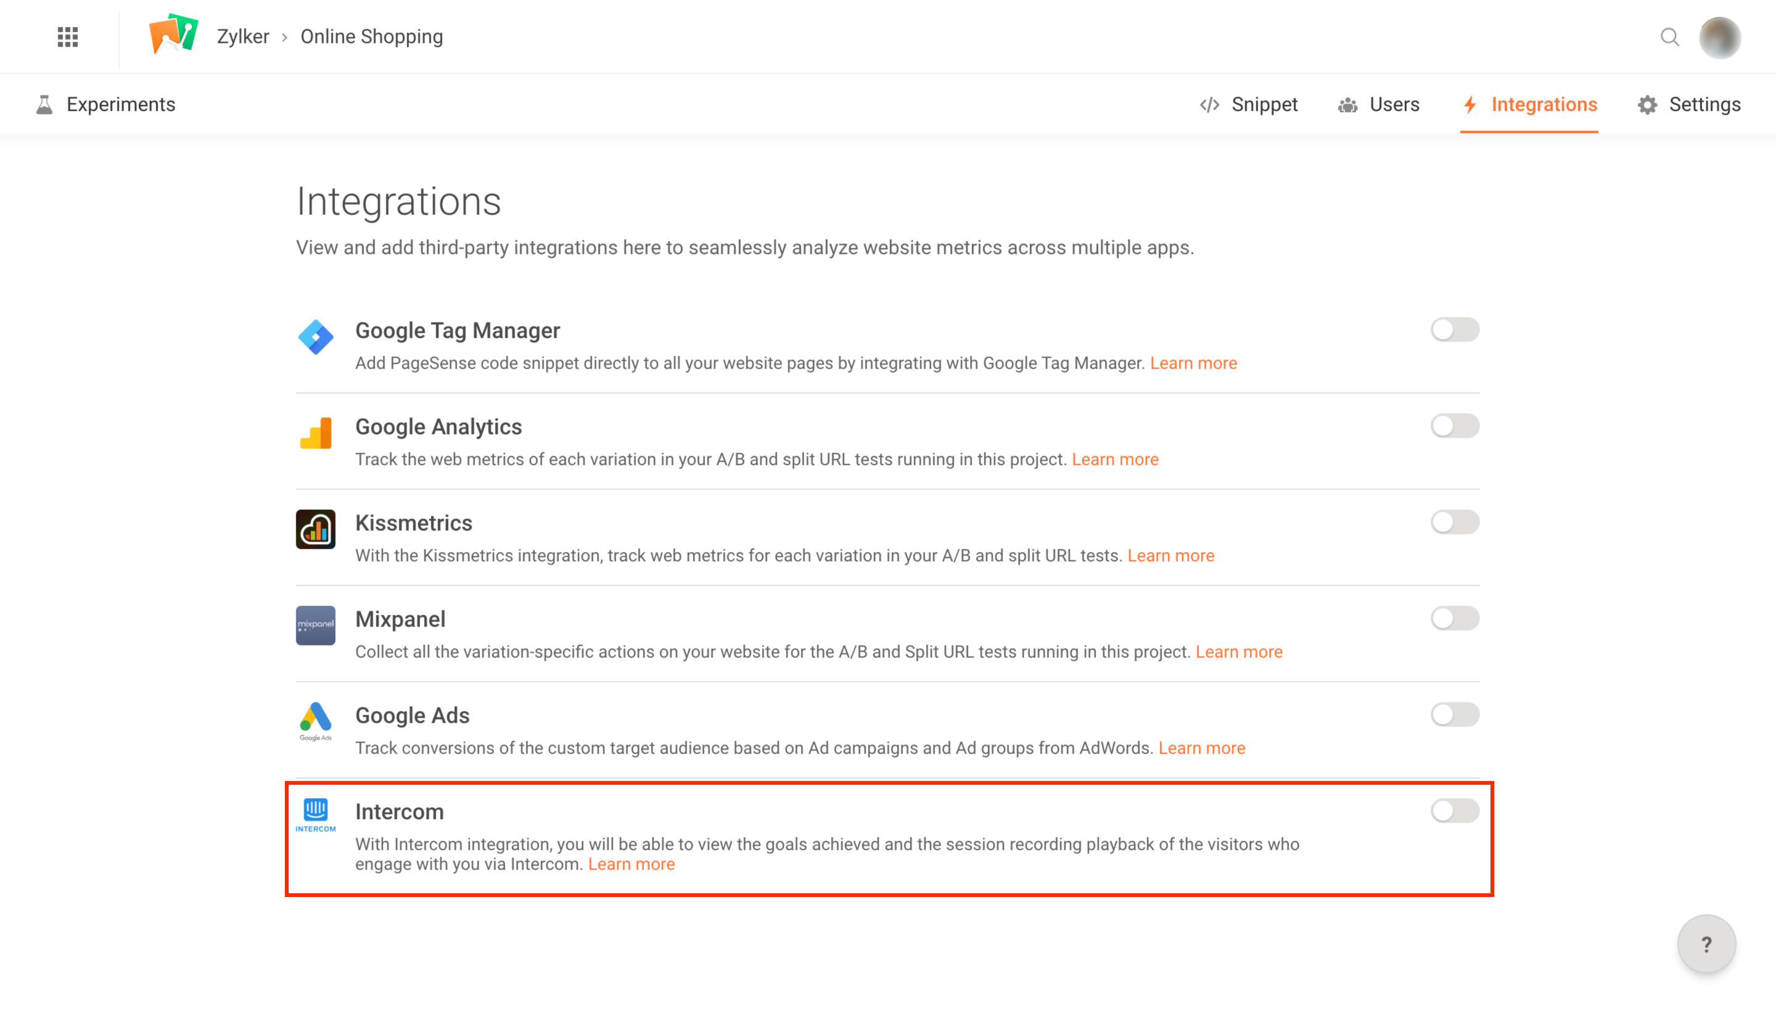The width and height of the screenshot is (1776, 1013).
Task: Click Online Shopping project breadcrumb
Action: pyautogui.click(x=371, y=36)
